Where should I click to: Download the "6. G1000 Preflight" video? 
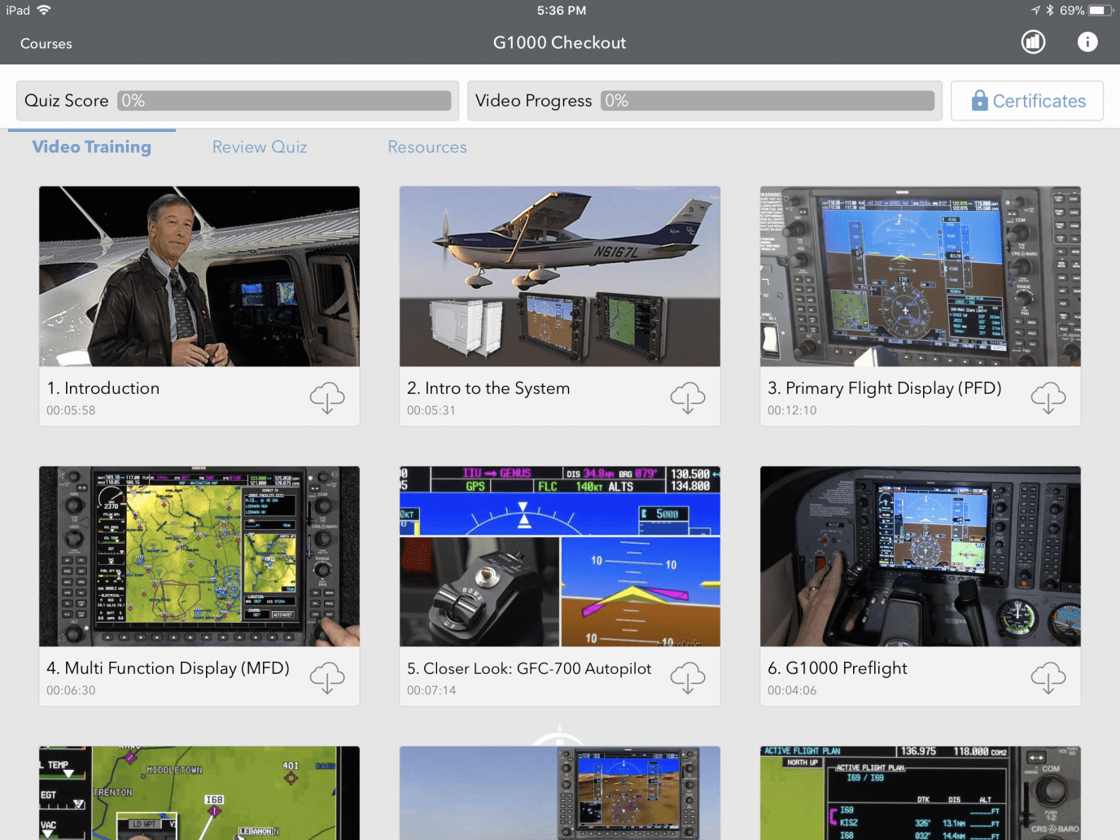(x=1048, y=677)
